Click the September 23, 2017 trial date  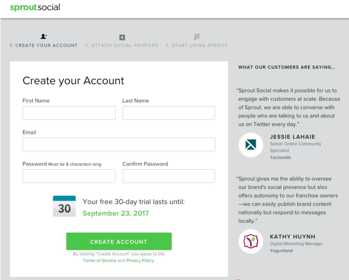116,213
